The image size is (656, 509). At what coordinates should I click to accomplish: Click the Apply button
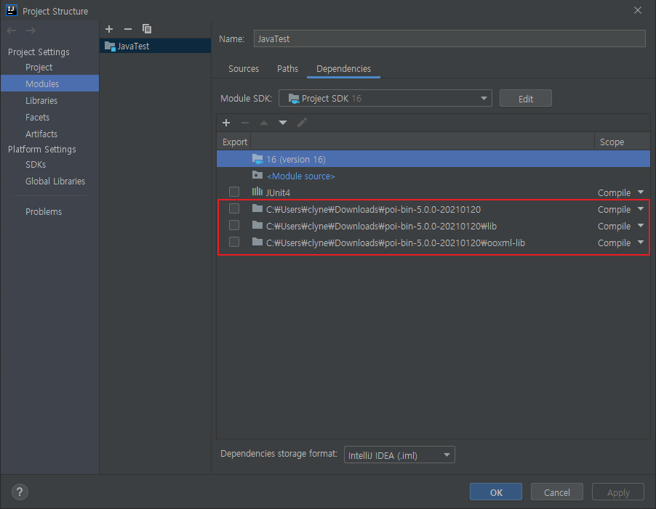(618, 492)
